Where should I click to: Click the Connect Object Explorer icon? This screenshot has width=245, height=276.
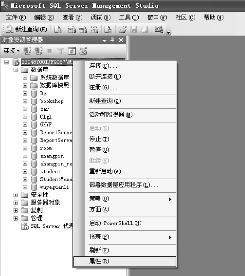tap(27, 51)
